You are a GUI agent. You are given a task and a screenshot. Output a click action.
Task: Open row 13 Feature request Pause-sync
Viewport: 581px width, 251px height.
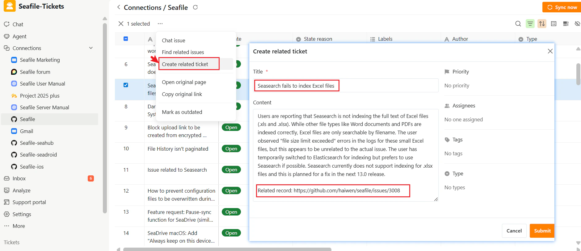[180, 216]
